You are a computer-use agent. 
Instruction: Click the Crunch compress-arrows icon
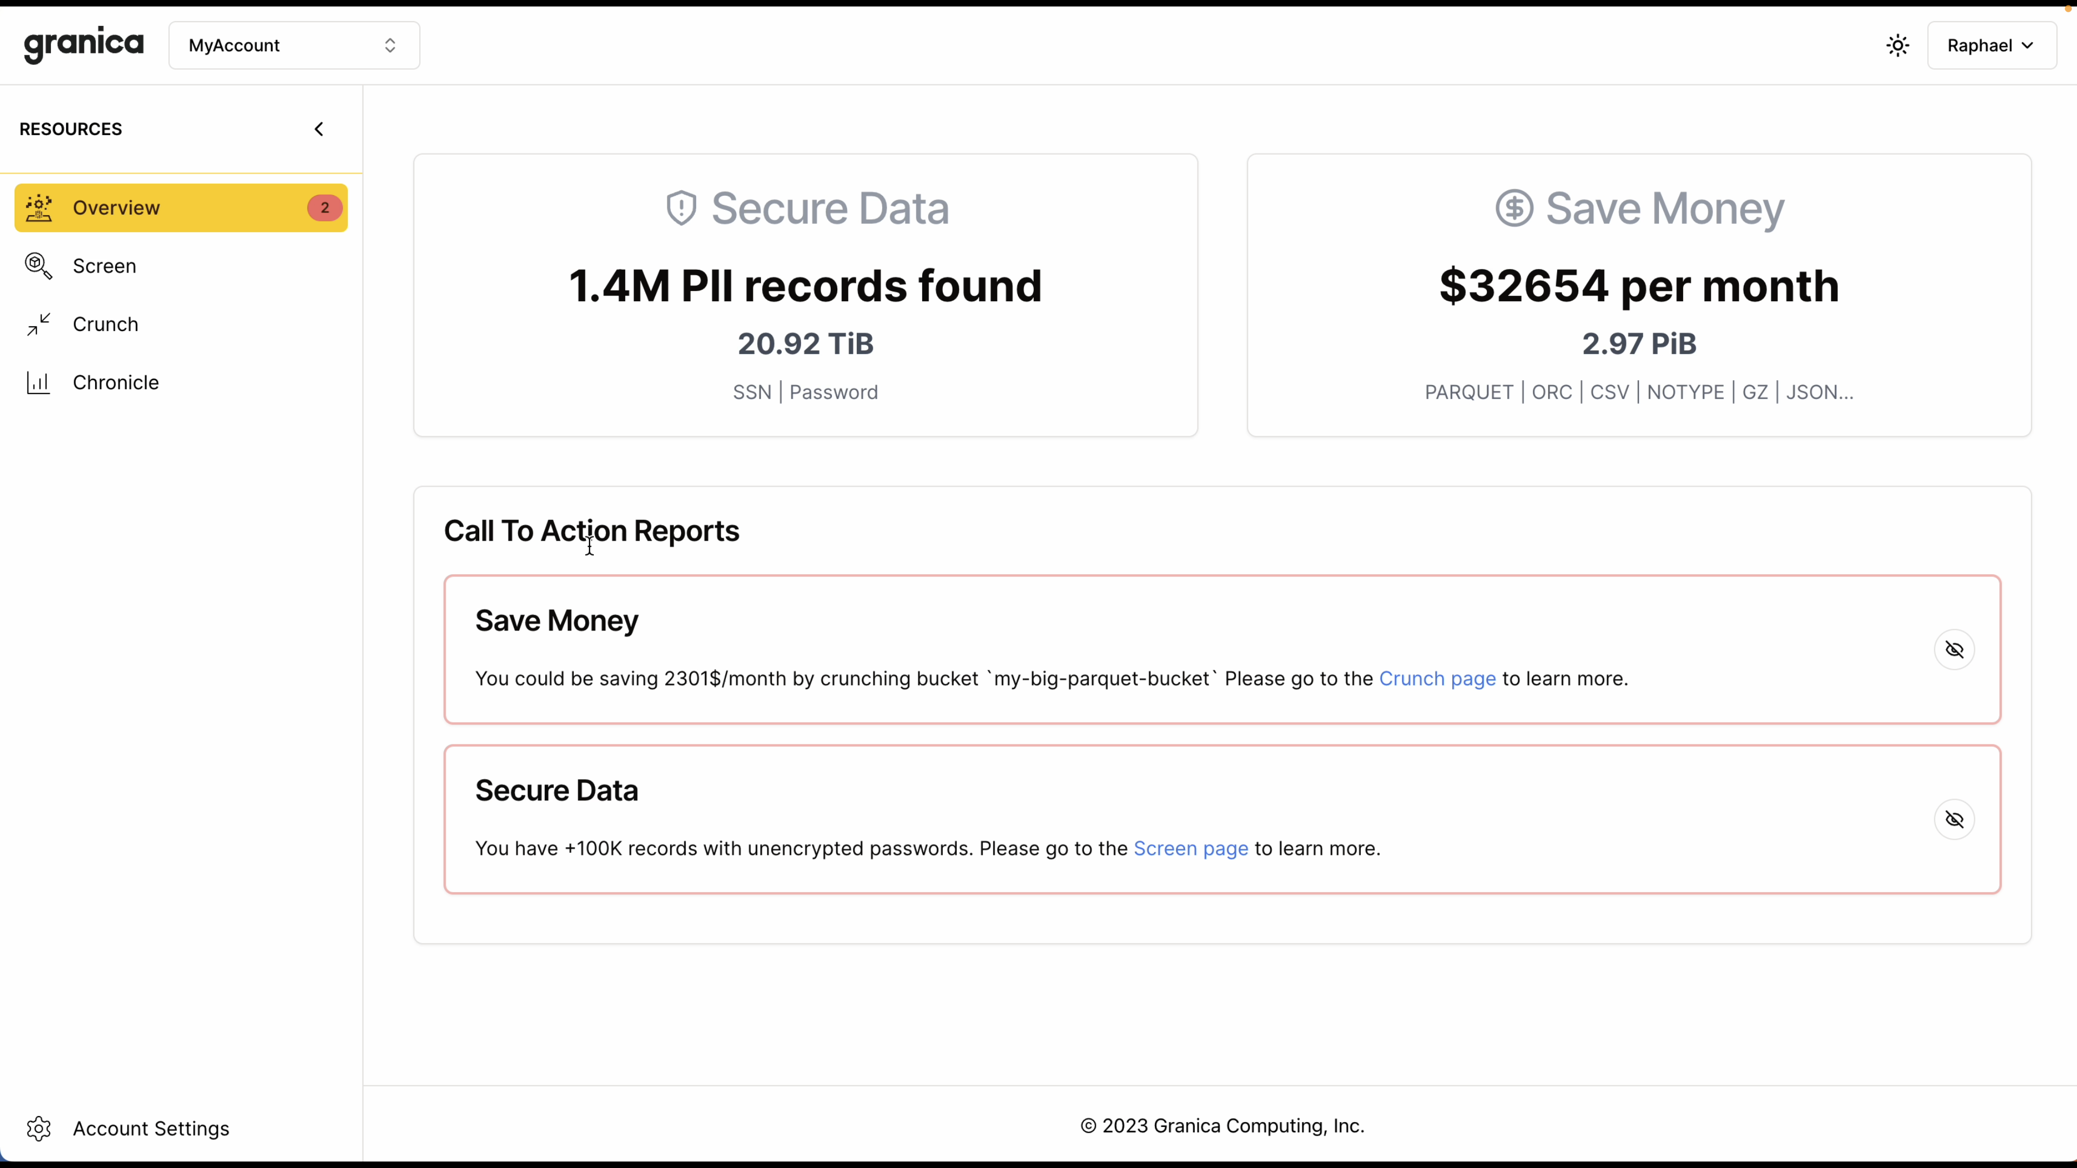coord(39,324)
